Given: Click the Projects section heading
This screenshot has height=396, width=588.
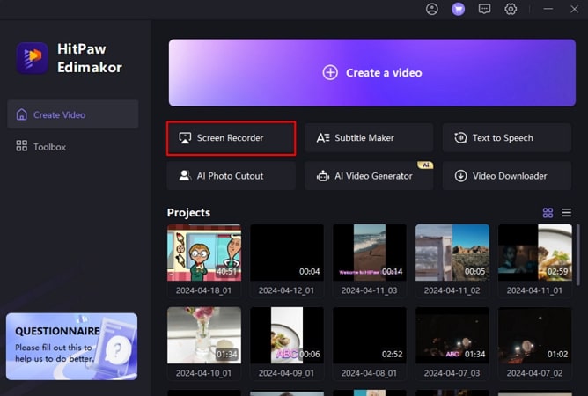Looking at the screenshot, I should (x=188, y=213).
